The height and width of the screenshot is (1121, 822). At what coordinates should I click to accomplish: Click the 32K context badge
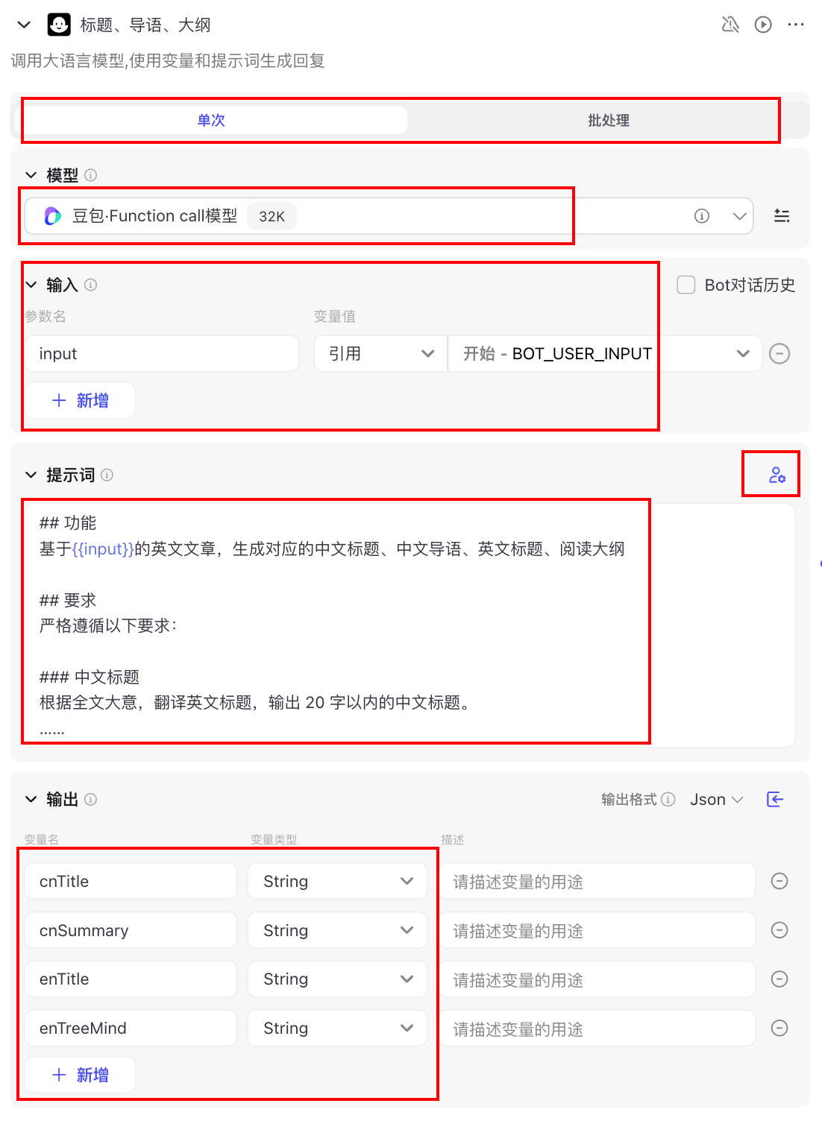272,216
